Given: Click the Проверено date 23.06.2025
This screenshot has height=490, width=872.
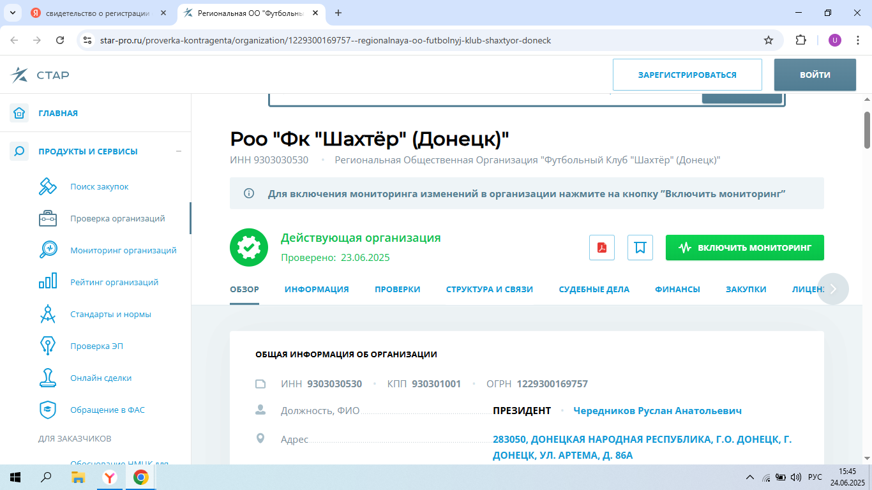Looking at the screenshot, I should pos(365,258).
